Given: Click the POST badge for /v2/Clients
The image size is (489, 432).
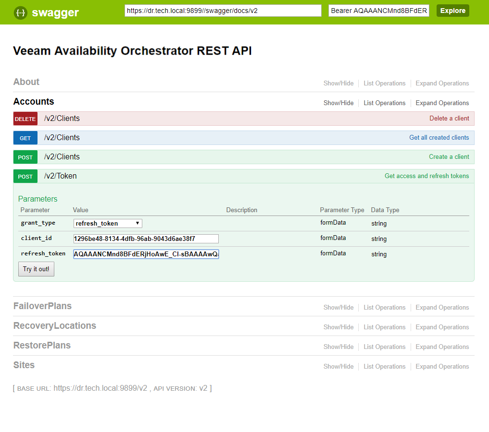Looking at the screenshot, I should point(25,157).
